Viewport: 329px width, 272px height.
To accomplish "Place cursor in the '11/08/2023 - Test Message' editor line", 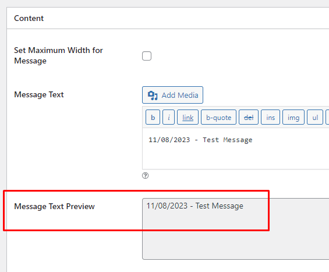I will 200,140.
